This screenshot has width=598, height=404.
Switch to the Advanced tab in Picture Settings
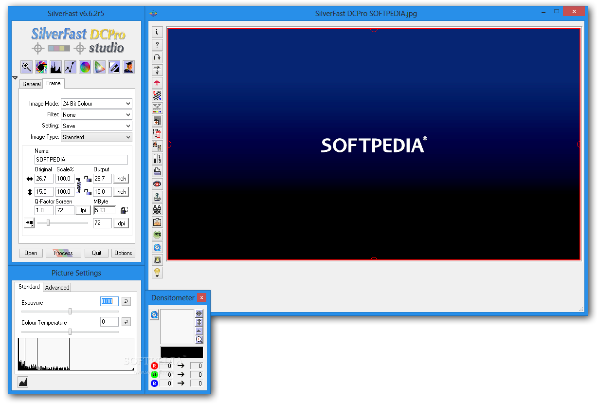(57, 288)
